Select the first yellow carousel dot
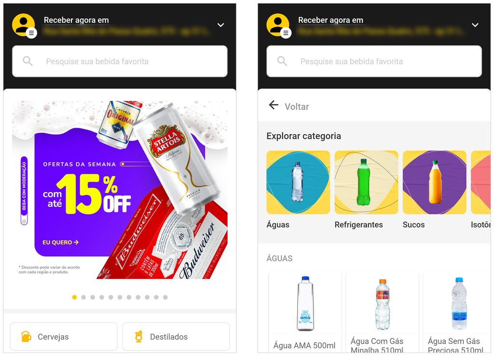The height and width of the screenshot is (356, 494). pos(74,297)
